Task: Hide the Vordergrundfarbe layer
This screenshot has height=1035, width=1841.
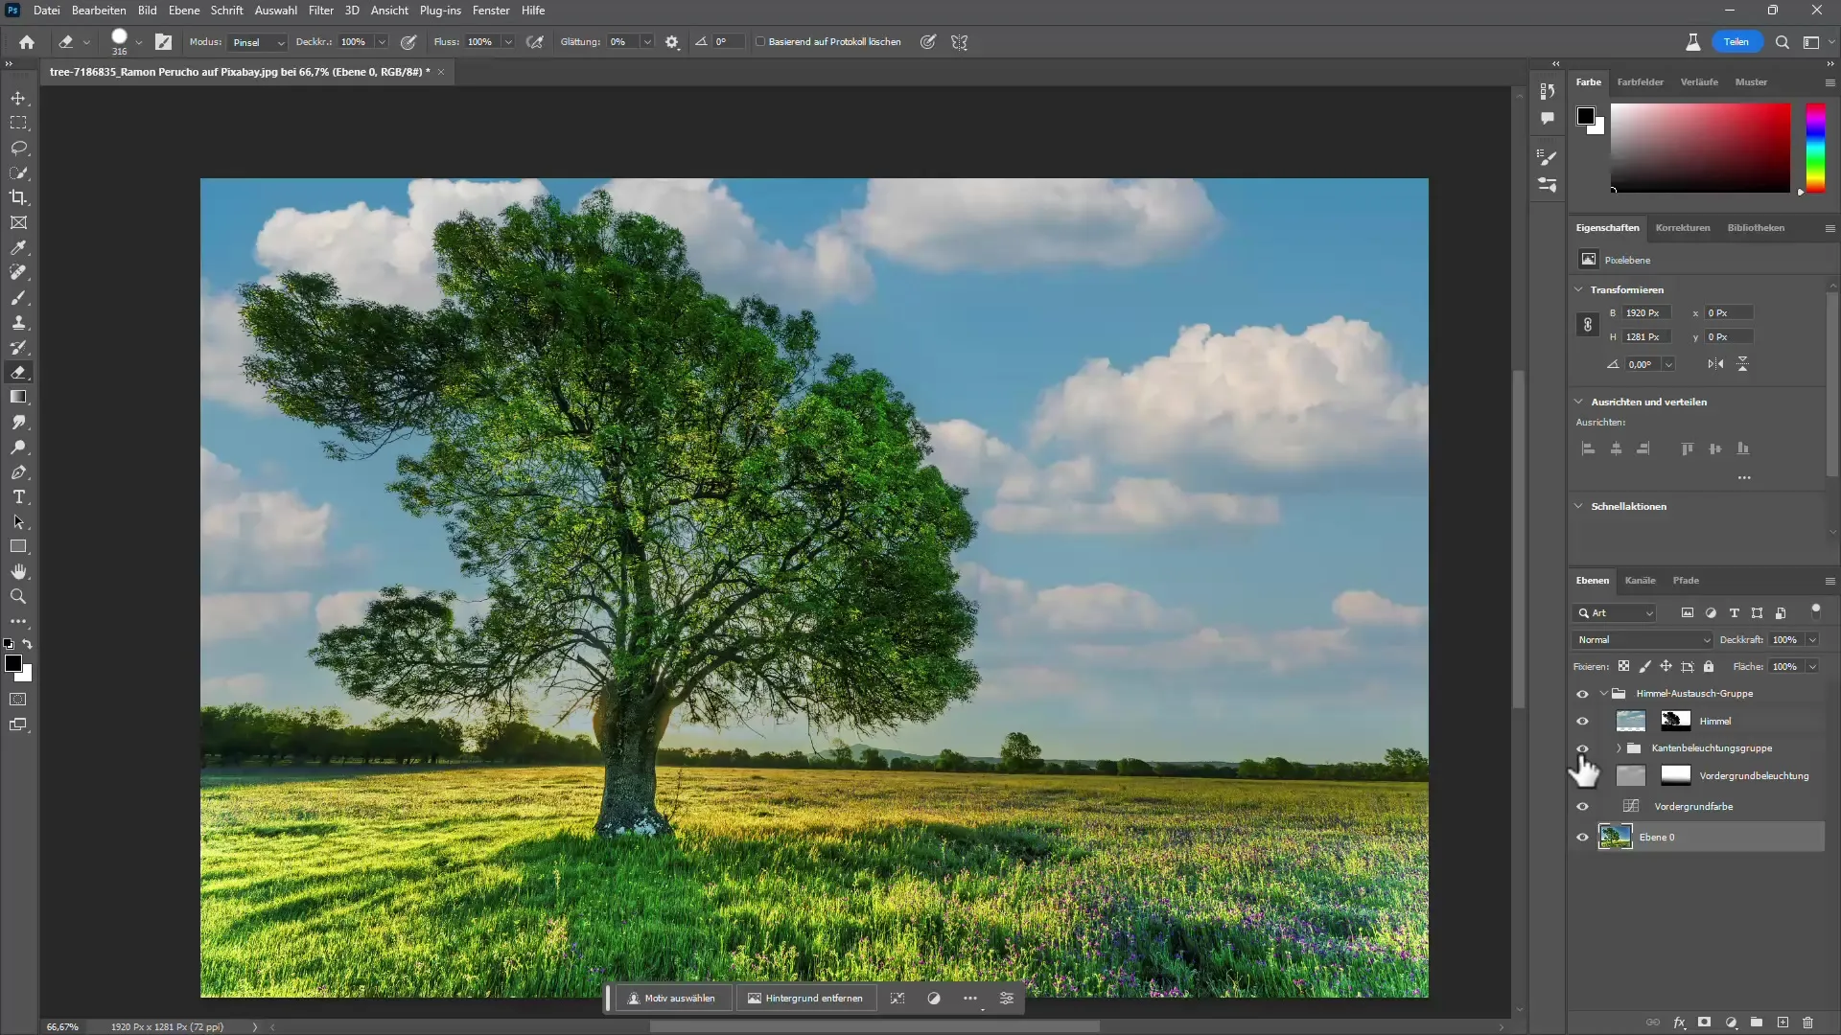Action: pyautogui.click(x=1582, y=806)
